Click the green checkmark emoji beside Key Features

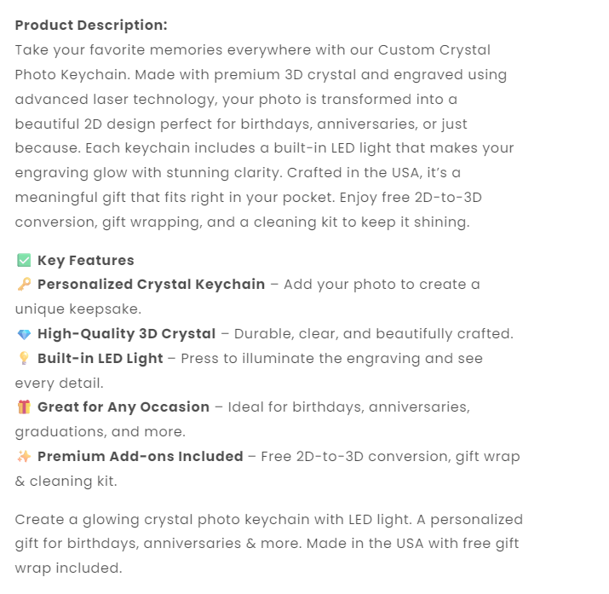pos(24,261)
